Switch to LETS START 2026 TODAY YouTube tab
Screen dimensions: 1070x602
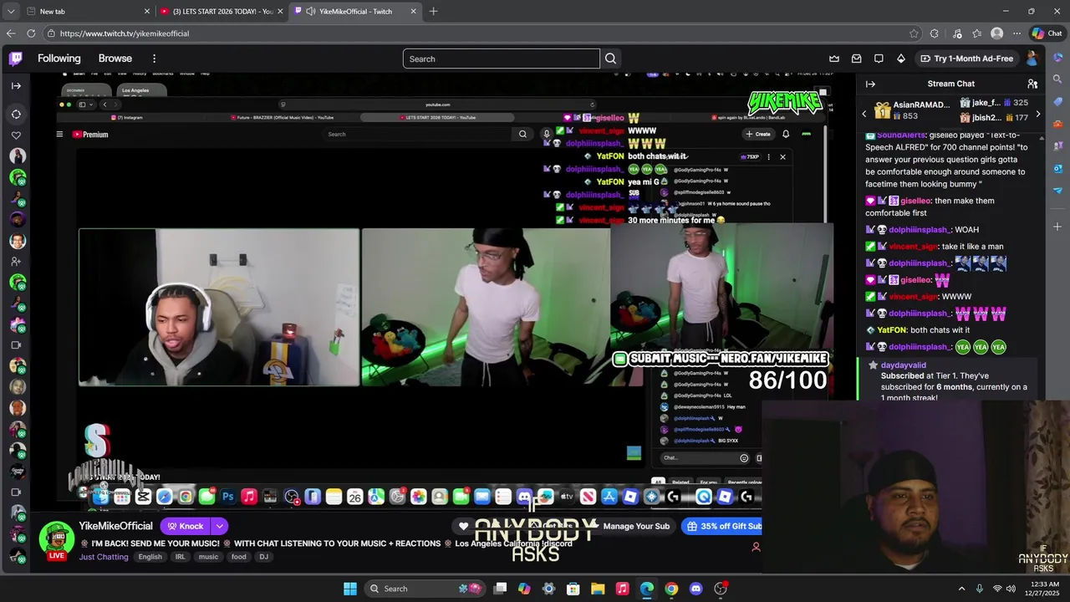click(222, 11)
